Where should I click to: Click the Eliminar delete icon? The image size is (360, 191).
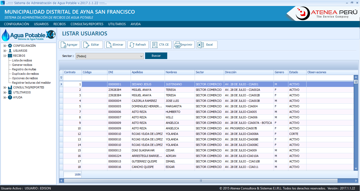coord(109,45)
